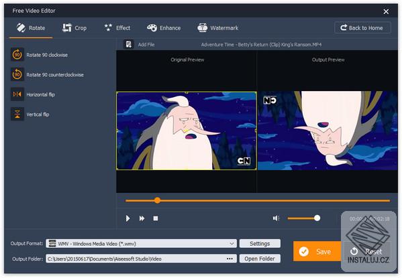This screenshot has width=402, height=278.
Task: Click the Open Folder button
Action: 260,259
